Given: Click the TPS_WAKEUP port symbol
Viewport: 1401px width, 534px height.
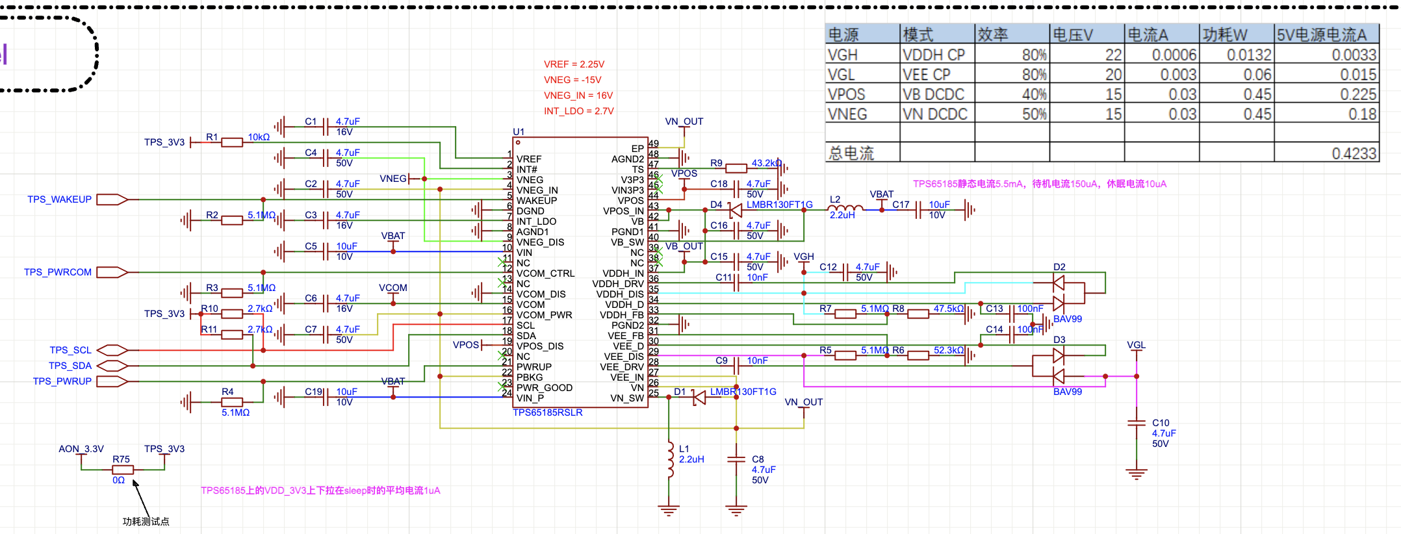Looking at the screenshot, I should tap(112, 199).
